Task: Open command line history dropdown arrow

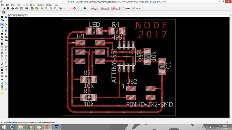Action: [231, 16]
